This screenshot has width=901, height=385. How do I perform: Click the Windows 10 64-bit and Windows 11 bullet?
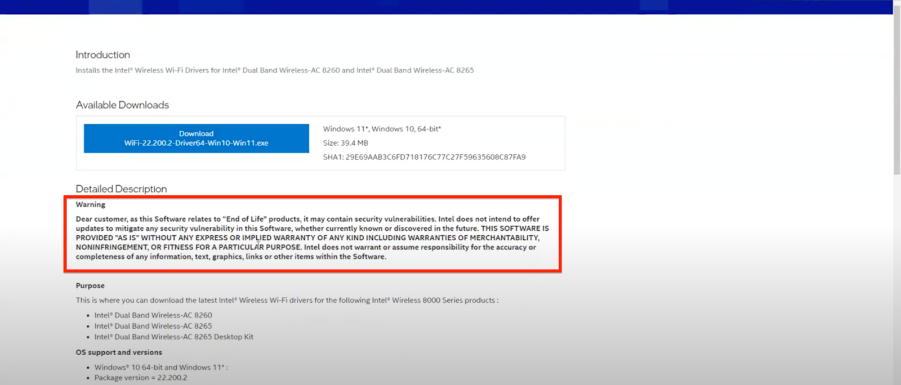click(x=160, y=367)
